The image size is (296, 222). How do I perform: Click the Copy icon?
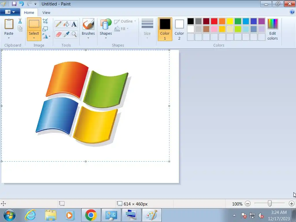click(20, 29)
